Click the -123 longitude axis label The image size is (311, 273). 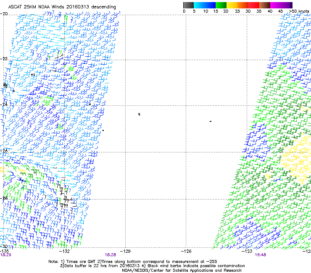[247, 251]
